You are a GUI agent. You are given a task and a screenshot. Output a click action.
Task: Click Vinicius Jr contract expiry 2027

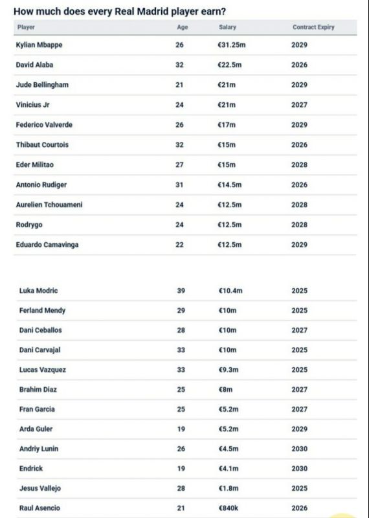[x=299, y=105]
